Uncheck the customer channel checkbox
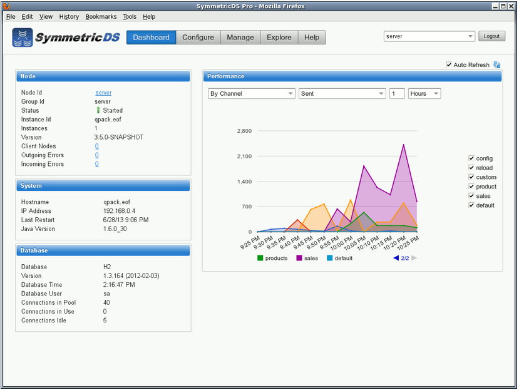 click(x=471, y=177)
